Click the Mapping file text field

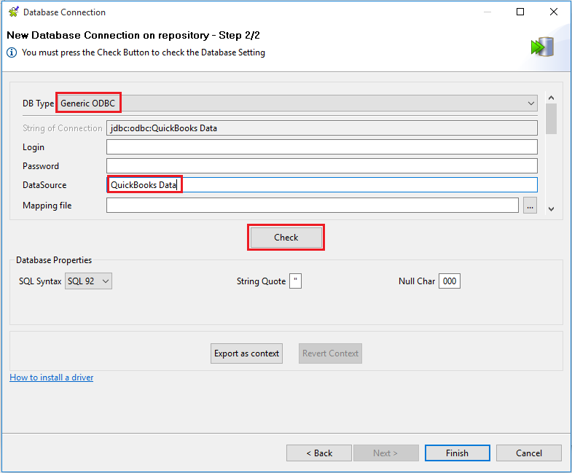click(313, 206)
